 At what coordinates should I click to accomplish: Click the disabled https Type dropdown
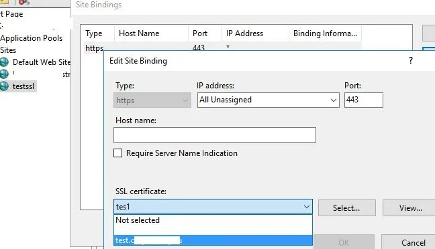pyautogui.click(x=152, y=100)
